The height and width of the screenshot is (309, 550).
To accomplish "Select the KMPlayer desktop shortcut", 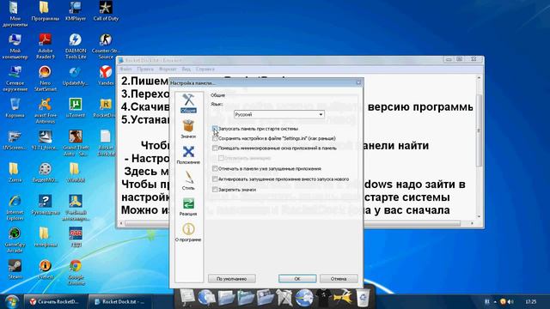I will point(76,11).
